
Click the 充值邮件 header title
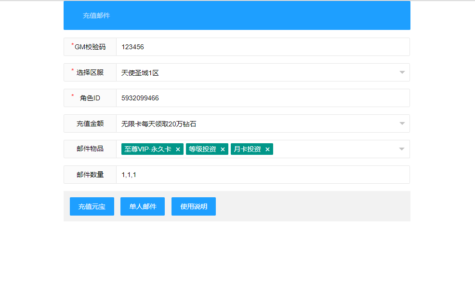(x=96, y=15)
